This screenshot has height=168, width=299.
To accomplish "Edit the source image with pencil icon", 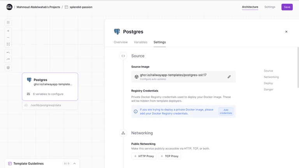I will pyautogui.click(x=229, y=77).
